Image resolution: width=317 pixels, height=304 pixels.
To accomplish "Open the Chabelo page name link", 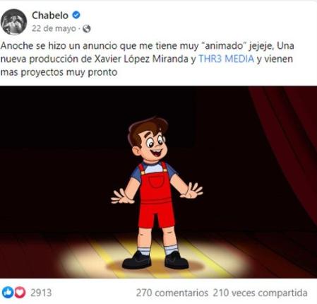I will tap(50, 16).
